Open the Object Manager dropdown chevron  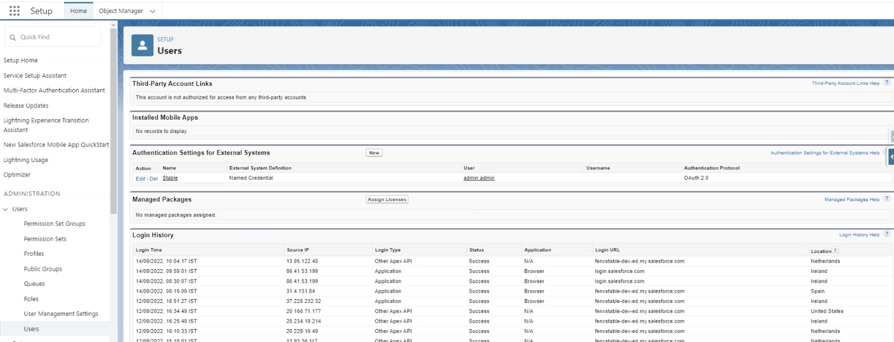[x=152, y=11]
